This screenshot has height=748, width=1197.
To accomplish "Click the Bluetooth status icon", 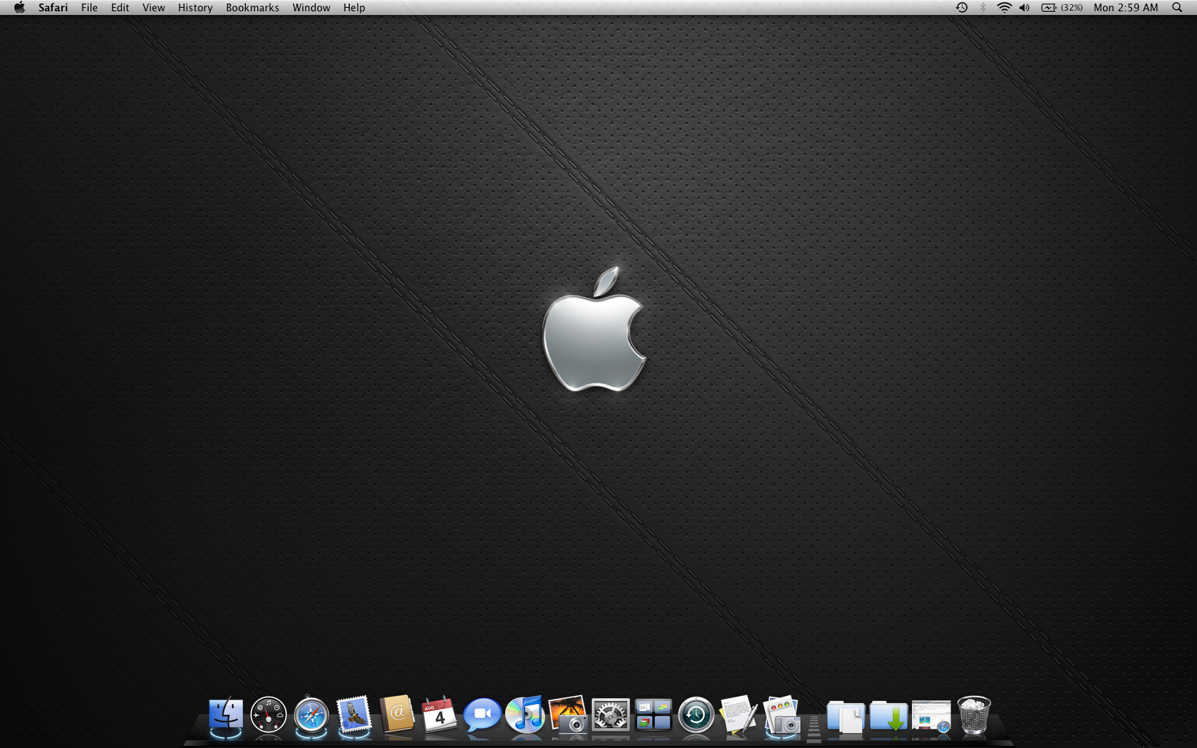I will click(x=983, y=8).
